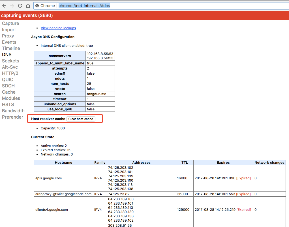
Task: Click Internal DNS client enabled: true text
Action: click(x=67, y=46)
